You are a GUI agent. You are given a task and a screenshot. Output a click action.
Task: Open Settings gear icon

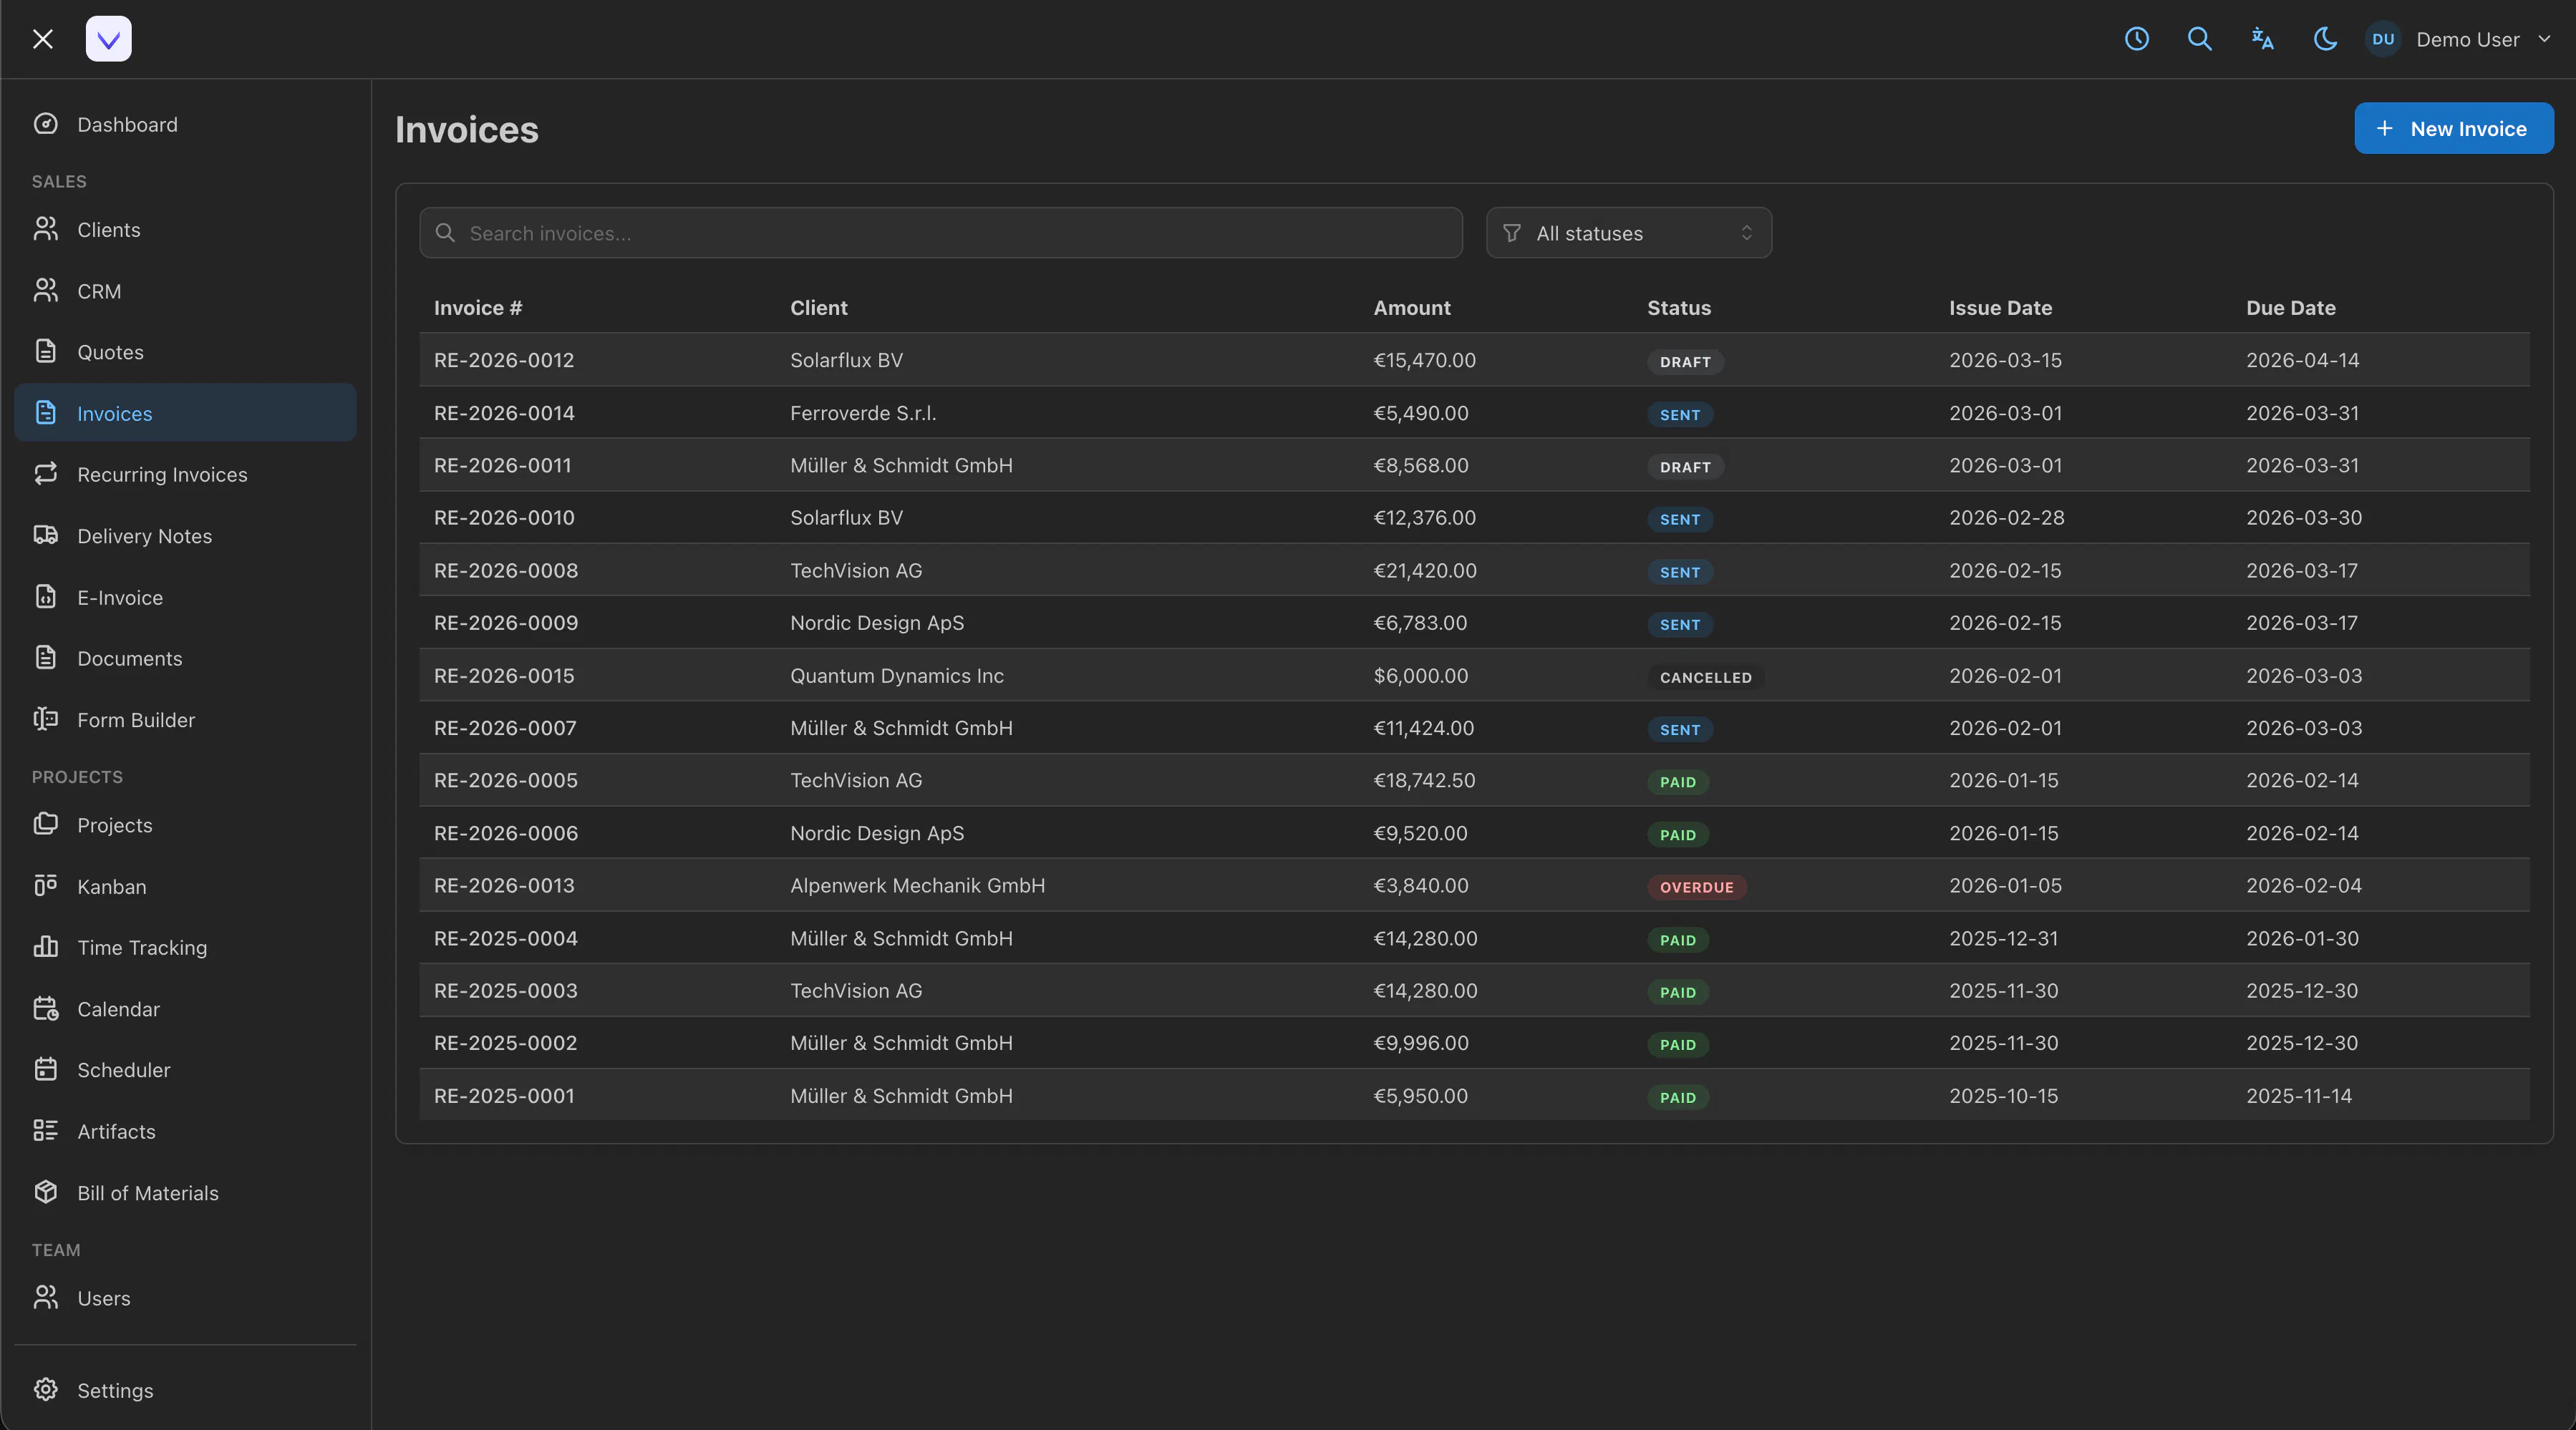tap(46, 1390)
